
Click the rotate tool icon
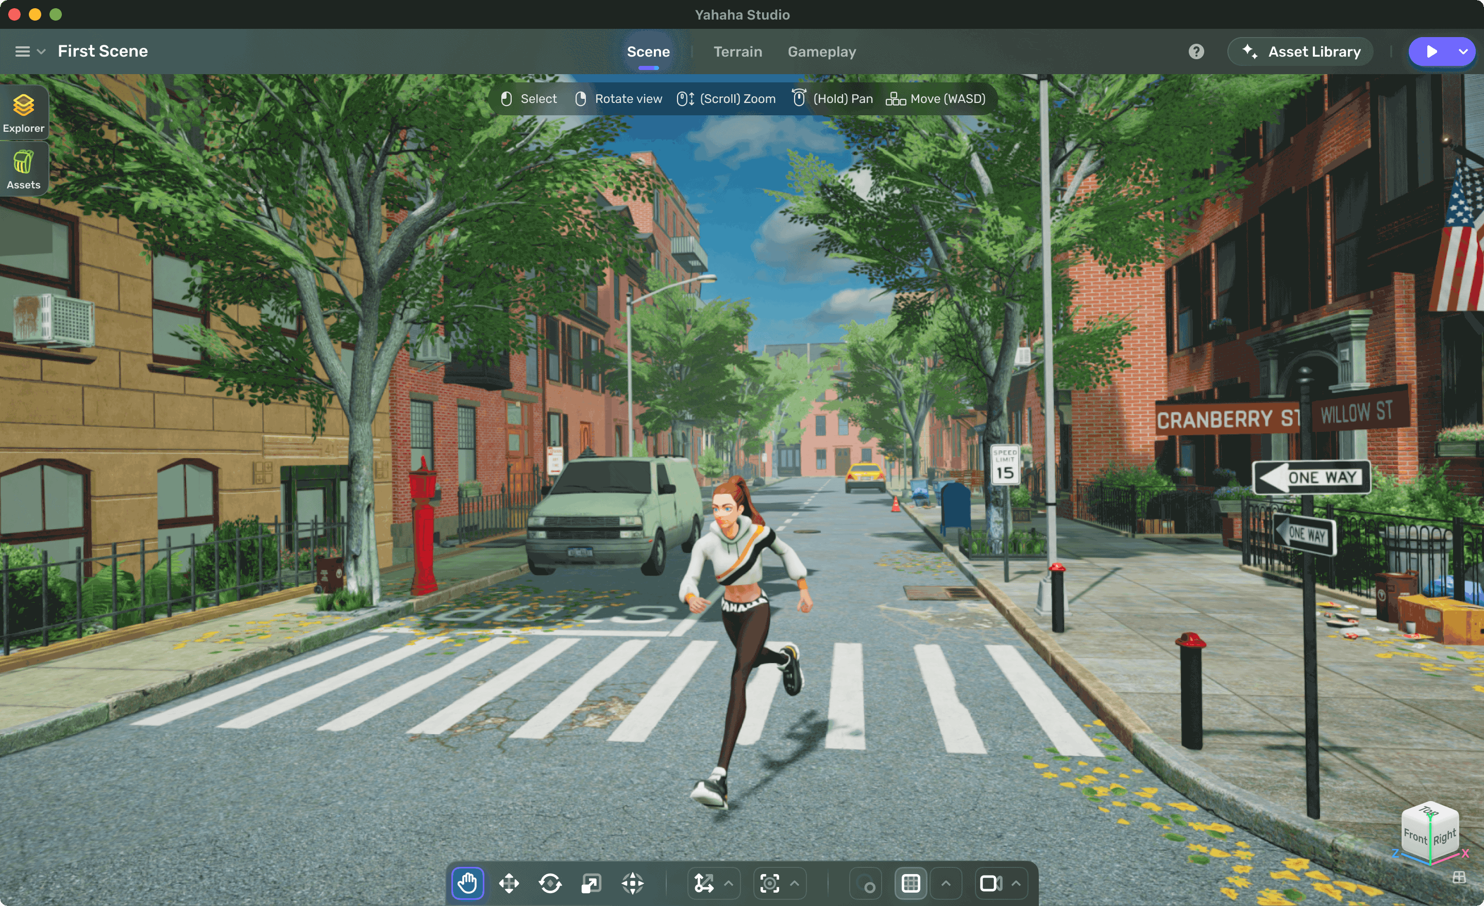pyautogui.click(x=549, y=883)
